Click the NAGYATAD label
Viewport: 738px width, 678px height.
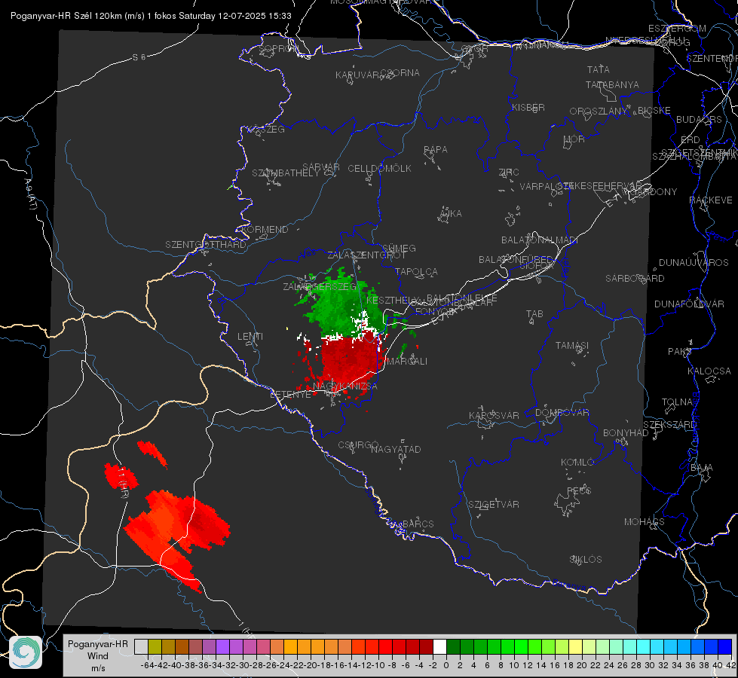(396, 449)
